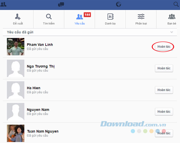
Task: Switch to the Phân loại tab
Action: click(141, 19)
